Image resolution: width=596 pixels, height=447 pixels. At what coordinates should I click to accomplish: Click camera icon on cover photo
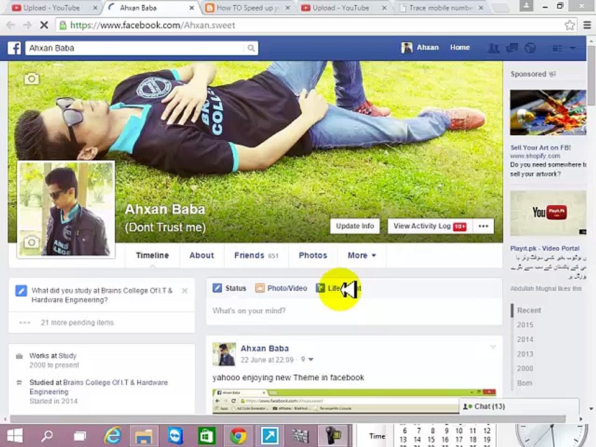[x=32, y=79]
